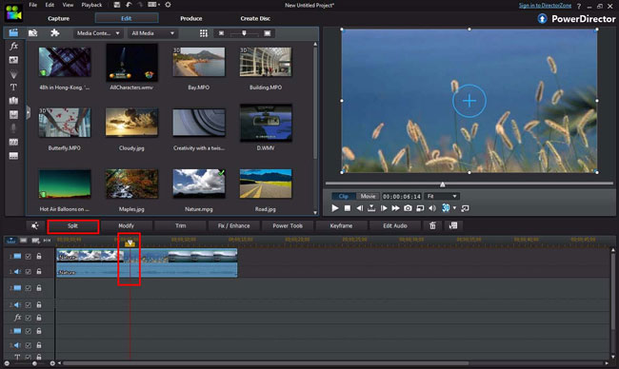This screenshot has width=619, height=369.
Task: Click the add tracks icon in timeline
Action: tap(35, 240)
